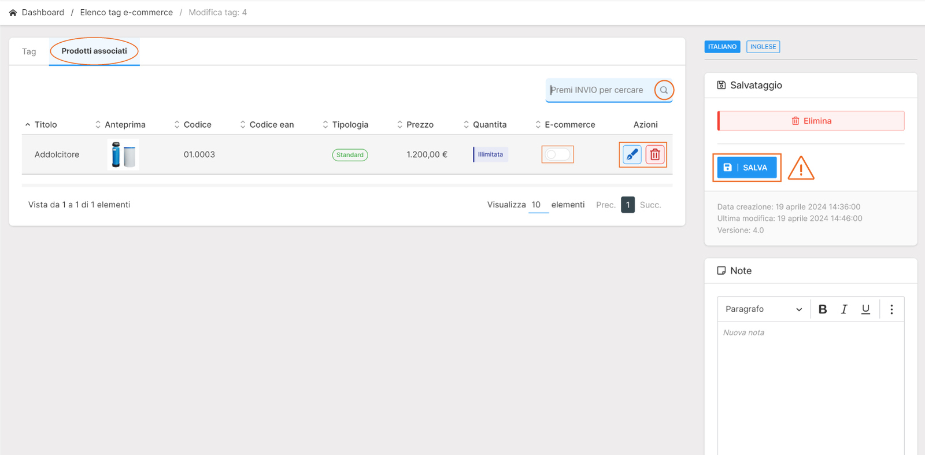Toggle the E-commerce switch for Addolcitore
The image size is (925, 455).
pos(557,154)
